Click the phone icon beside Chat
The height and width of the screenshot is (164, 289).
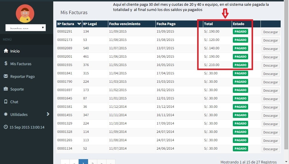tap(6, 101)
